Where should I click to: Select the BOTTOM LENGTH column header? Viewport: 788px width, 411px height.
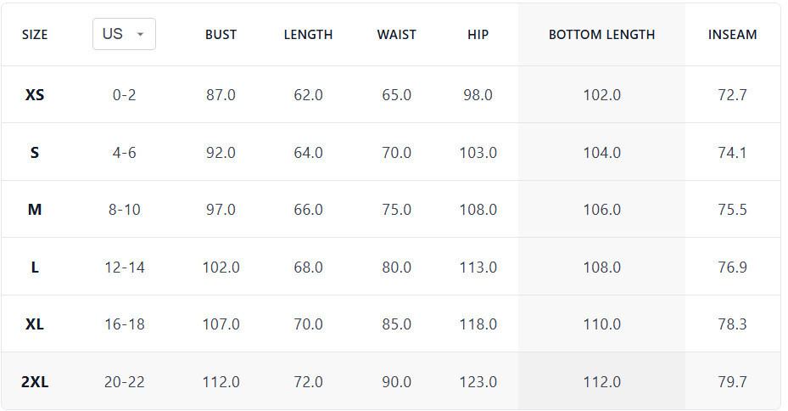point(601,35)
